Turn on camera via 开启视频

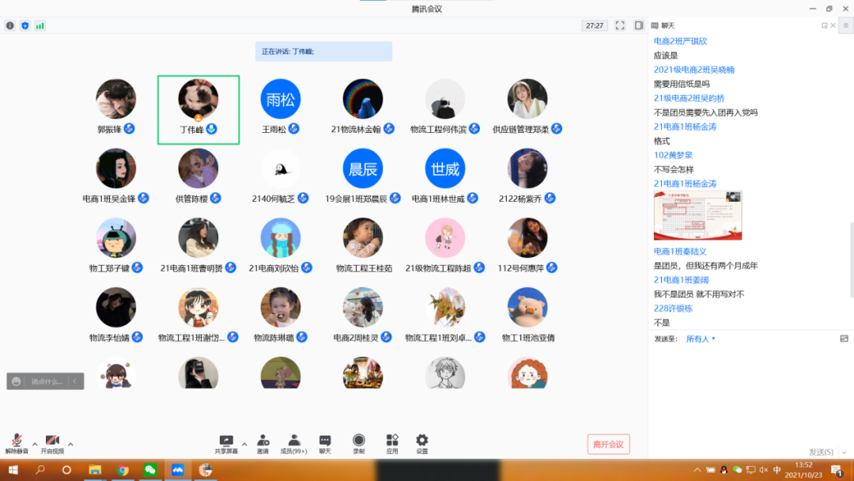pyautogui.click(x=52, y=441)
